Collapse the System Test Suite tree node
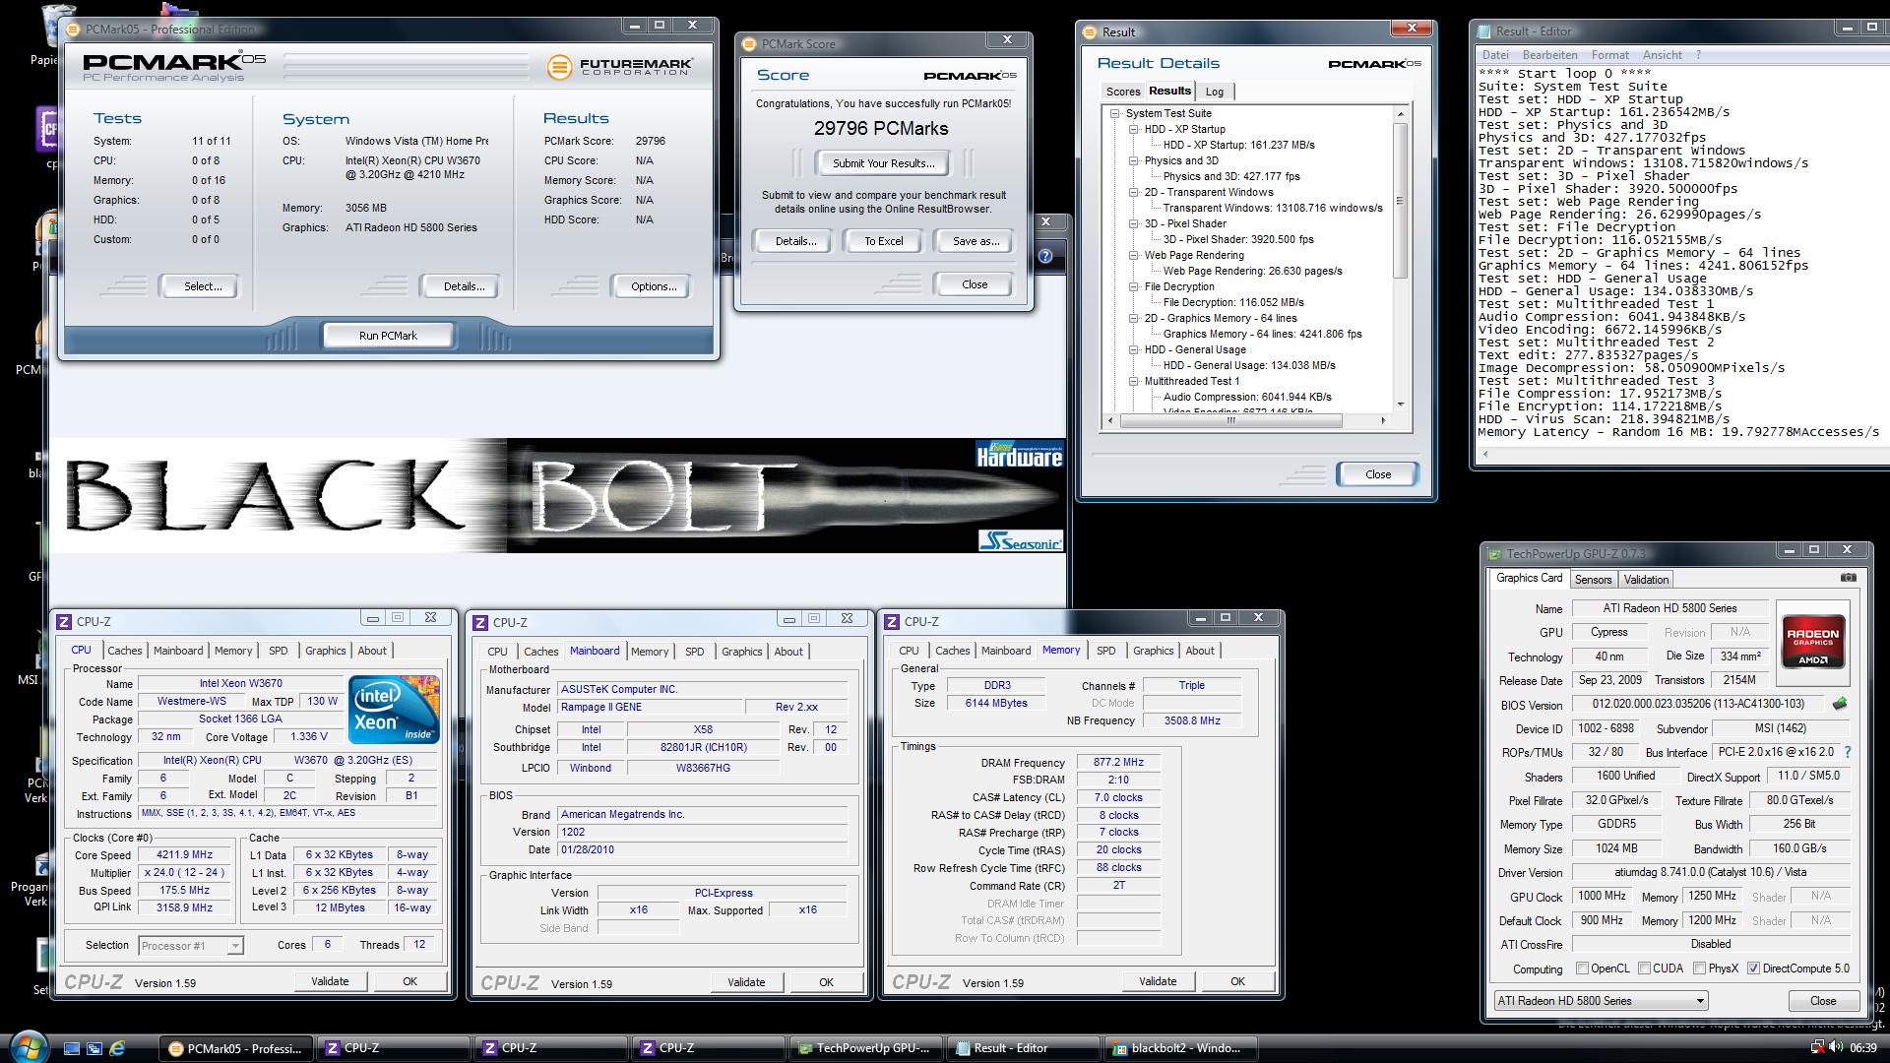The width and height of the screenshot is (1890, 1063). 1115,113
